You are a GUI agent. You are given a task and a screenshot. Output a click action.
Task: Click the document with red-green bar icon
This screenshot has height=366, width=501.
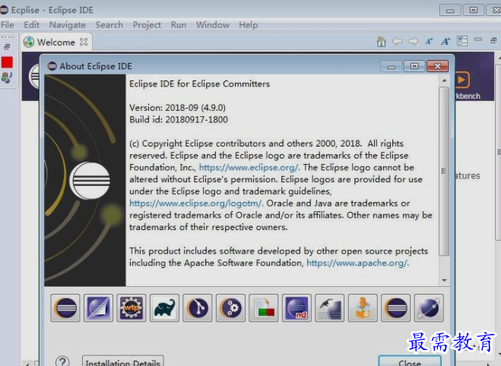point(264,308)
